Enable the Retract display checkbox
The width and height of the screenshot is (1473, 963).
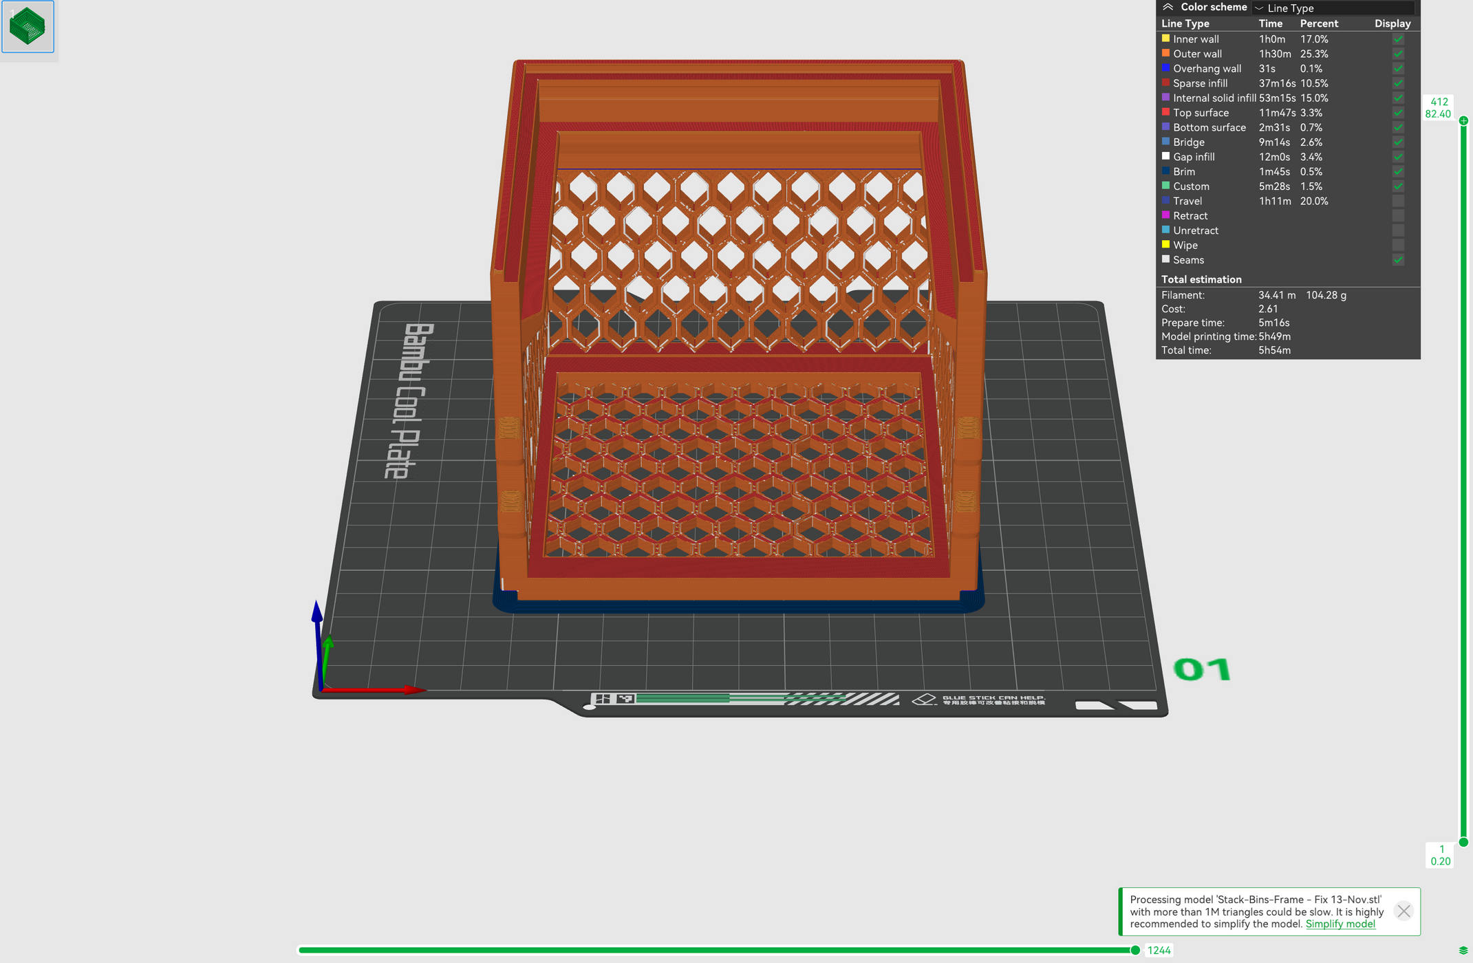[1398, 215]
